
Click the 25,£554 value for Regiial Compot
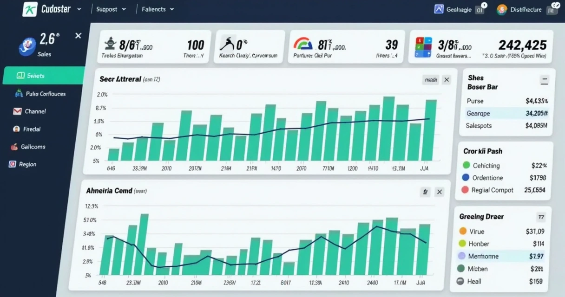pos(534,190)
